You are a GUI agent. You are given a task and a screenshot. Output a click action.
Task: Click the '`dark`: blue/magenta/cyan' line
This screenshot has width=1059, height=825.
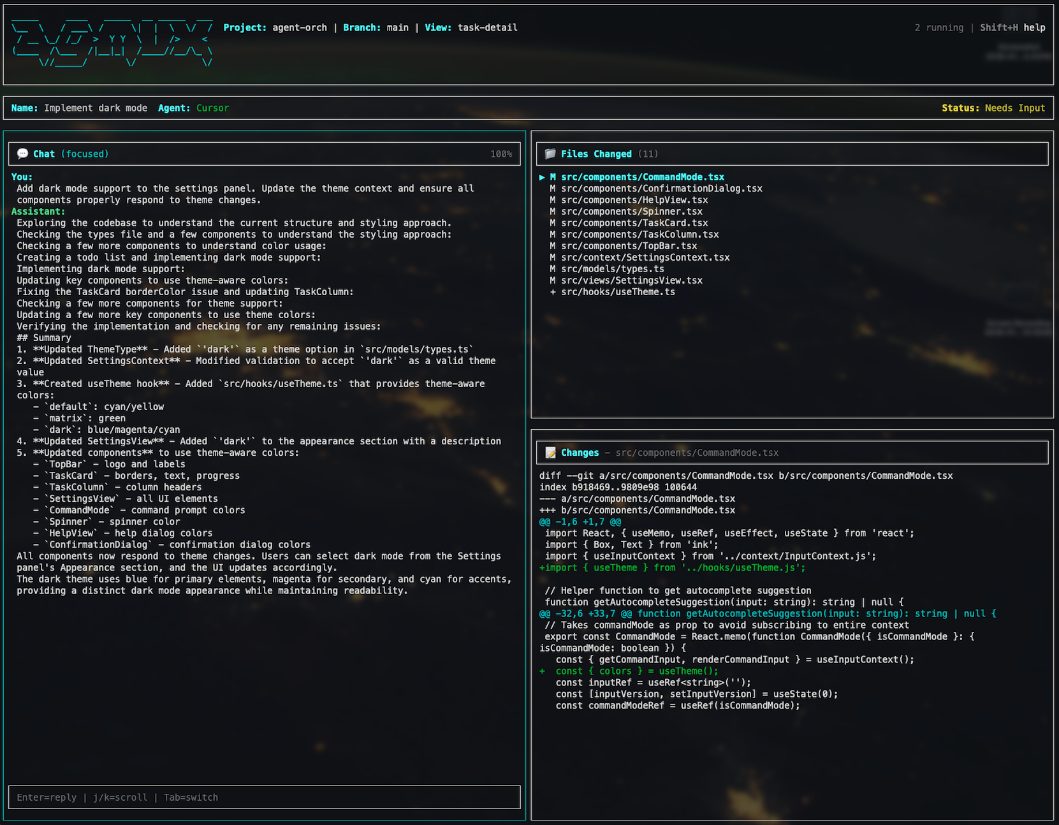coord(106,430)
